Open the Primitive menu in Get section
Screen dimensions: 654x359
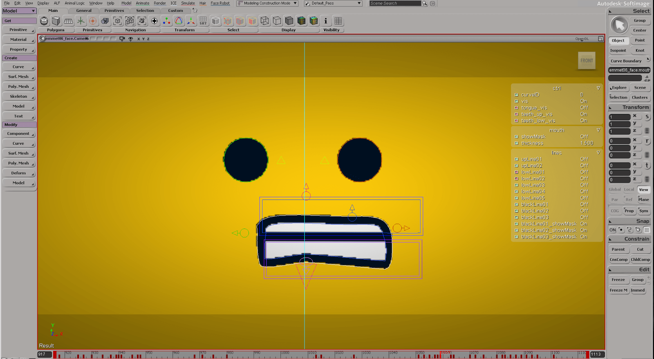(19, 30)
